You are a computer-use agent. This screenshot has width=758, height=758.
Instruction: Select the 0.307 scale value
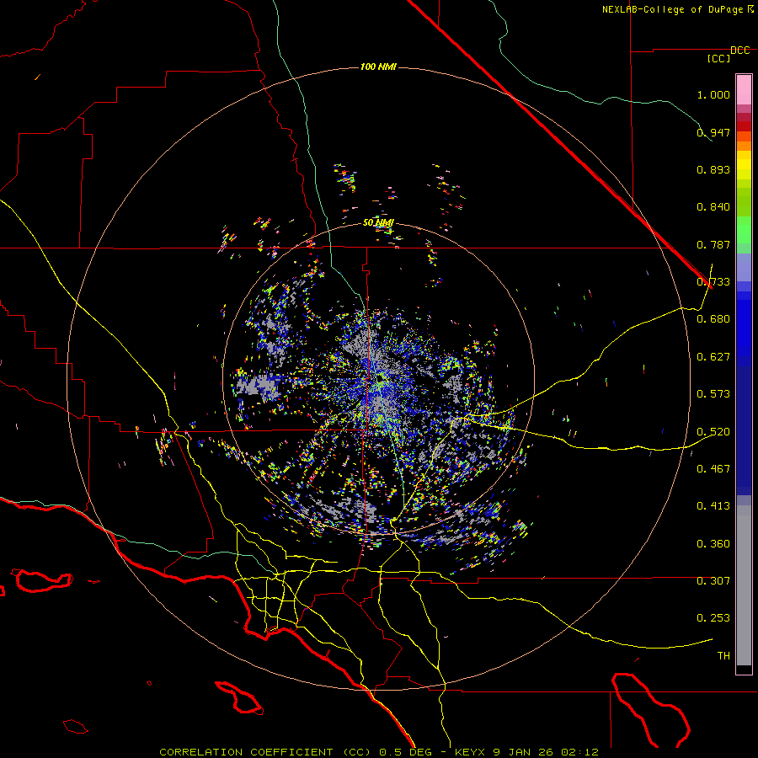tap(713, 581)
